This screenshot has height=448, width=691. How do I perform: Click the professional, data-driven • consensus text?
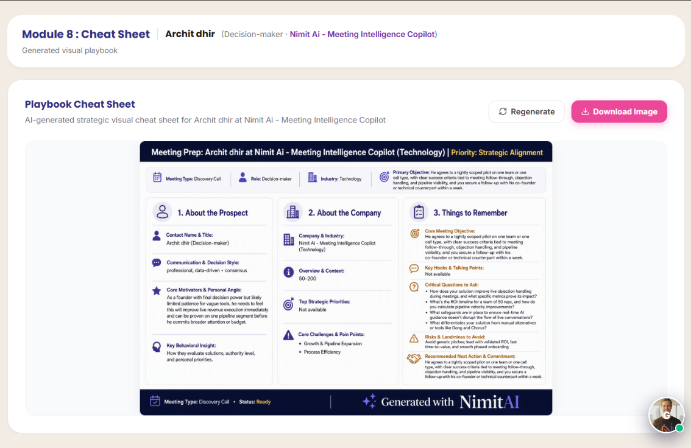tap(207, 271)
